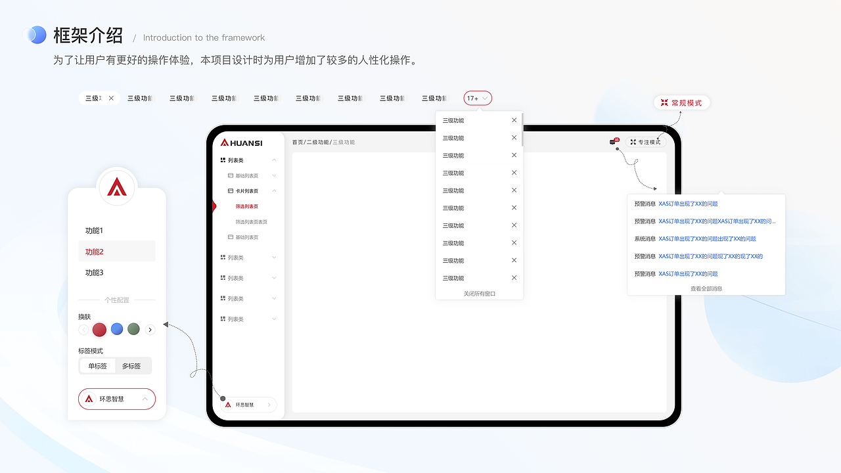Image resolution: width=841 pixels, height=473 pixels.
Task: Click the right arrow to see more skin colors
Action: tap(150, 329)
